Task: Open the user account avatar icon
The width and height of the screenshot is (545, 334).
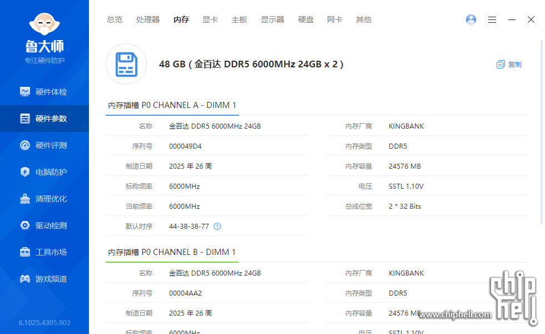Action: [x=471, y=19]
